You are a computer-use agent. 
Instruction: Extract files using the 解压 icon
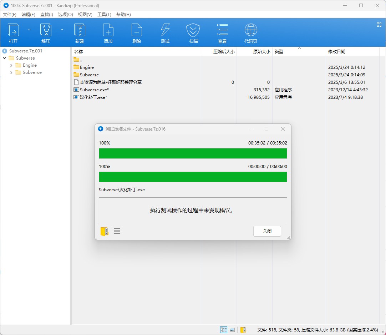(x=46, y=33)
